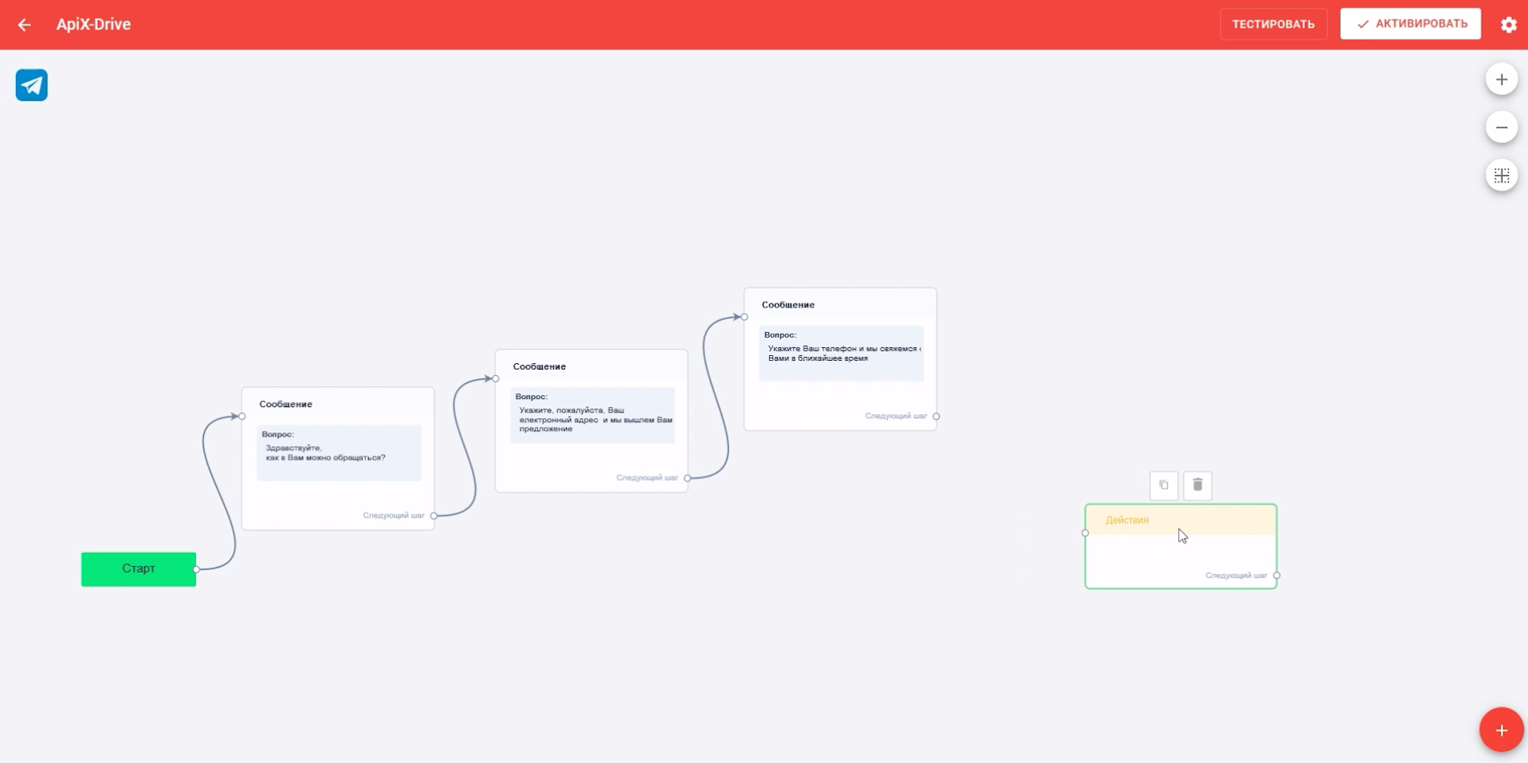Duplicate the Действия block via copy icon
The image size is (1528, 763).
(1164, 485)
